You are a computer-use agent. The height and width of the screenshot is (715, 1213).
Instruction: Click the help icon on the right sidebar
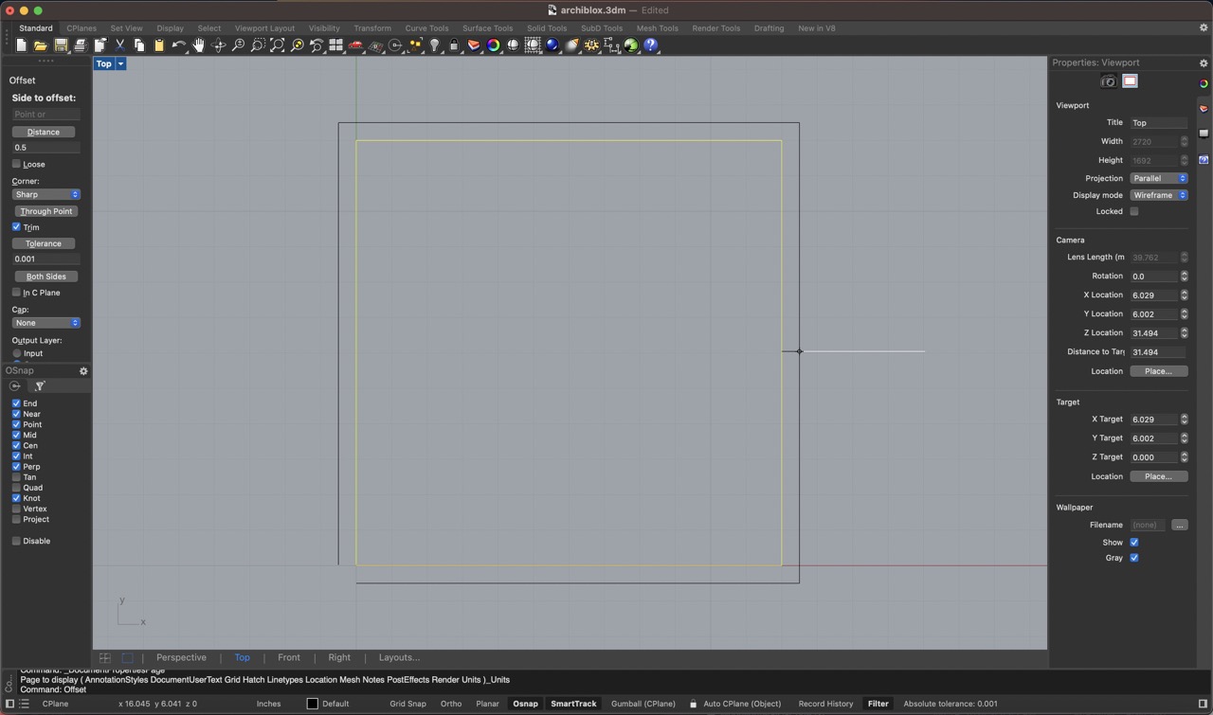point(1204,160)
